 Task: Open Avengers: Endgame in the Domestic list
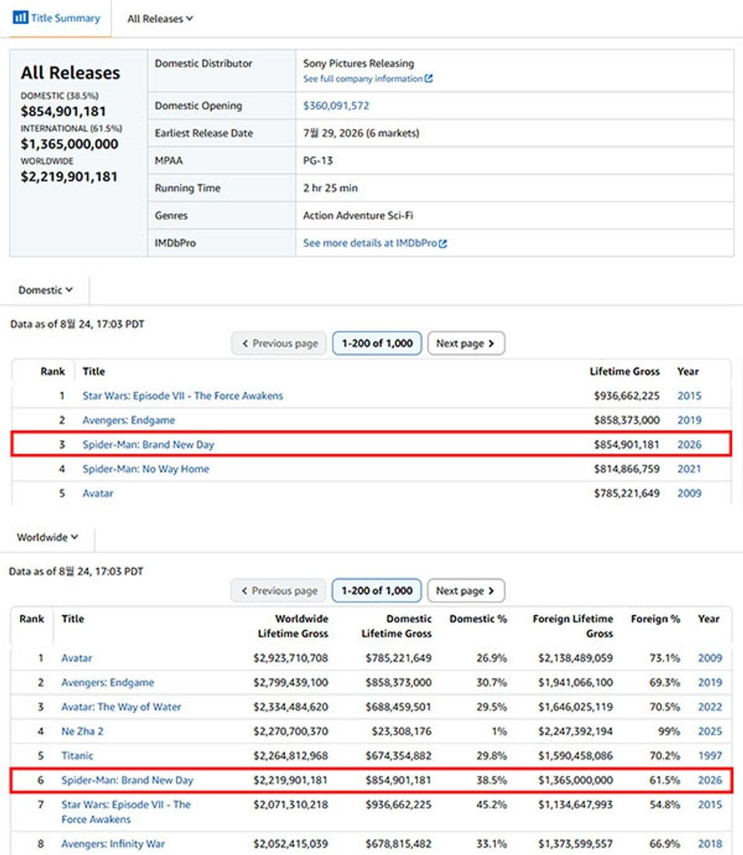[129, 420]
